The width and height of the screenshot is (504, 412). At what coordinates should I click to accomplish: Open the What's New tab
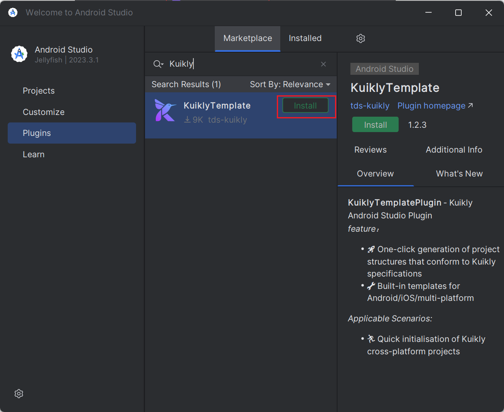click(x=459, y=174)
